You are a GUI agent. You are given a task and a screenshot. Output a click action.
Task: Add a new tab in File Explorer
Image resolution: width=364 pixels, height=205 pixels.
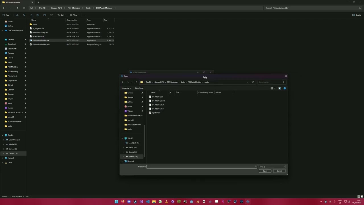point(38,2)
